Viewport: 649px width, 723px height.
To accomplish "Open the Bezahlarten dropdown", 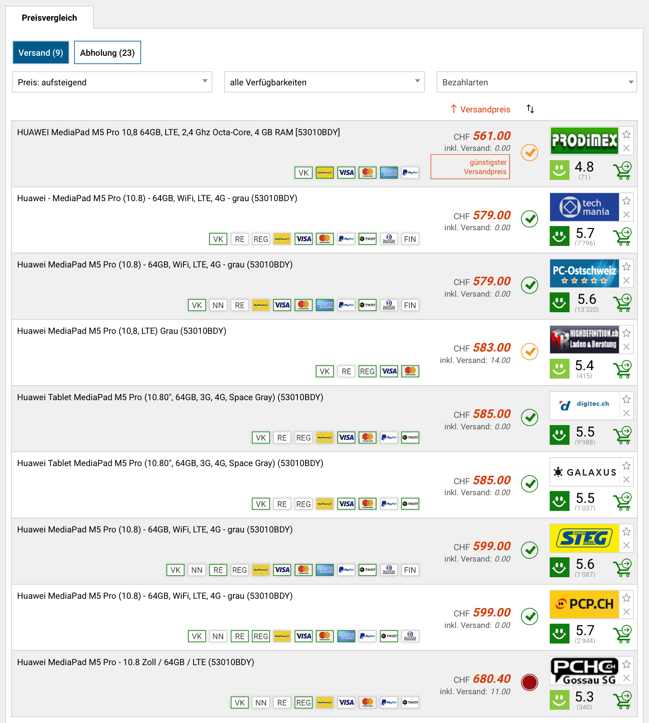I will tap(537, 82).
